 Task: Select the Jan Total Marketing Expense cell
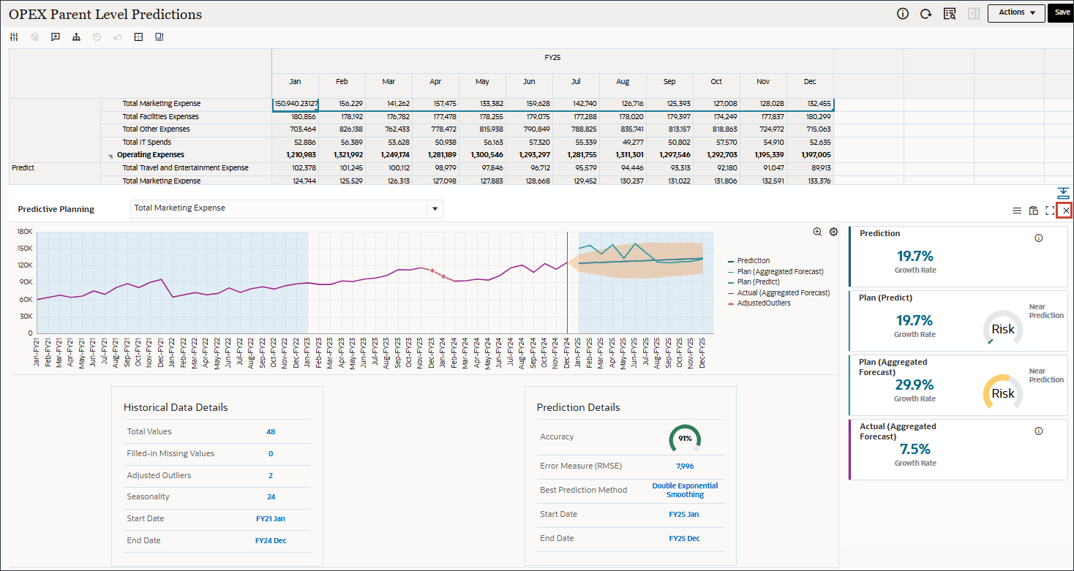click(x=295, y=104)
